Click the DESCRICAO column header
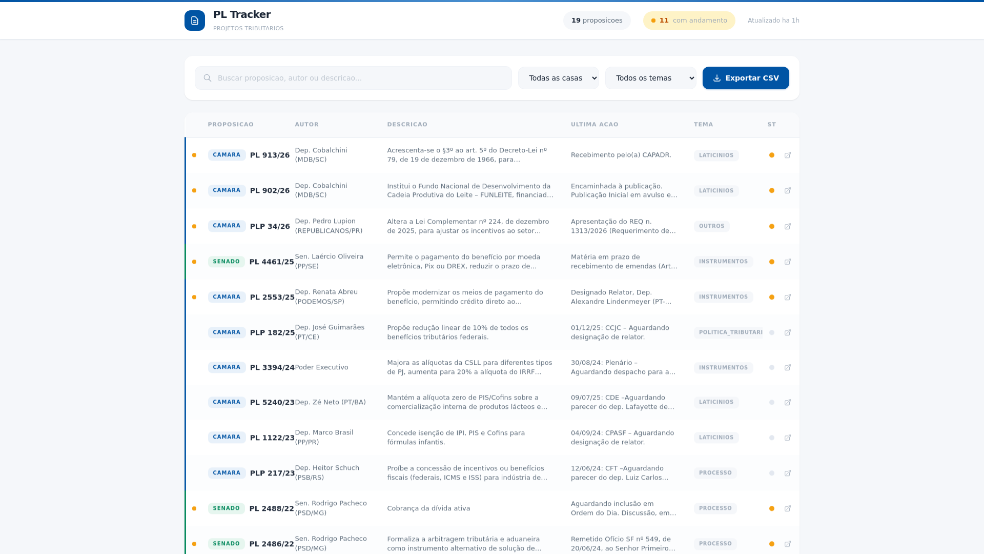The height and width of the screenshot is (554, 984). pyautogui.click(x=407, y=125)
